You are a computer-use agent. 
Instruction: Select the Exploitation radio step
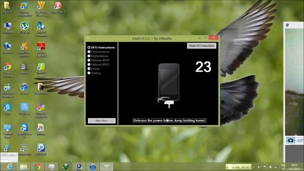tap(98, 56)
